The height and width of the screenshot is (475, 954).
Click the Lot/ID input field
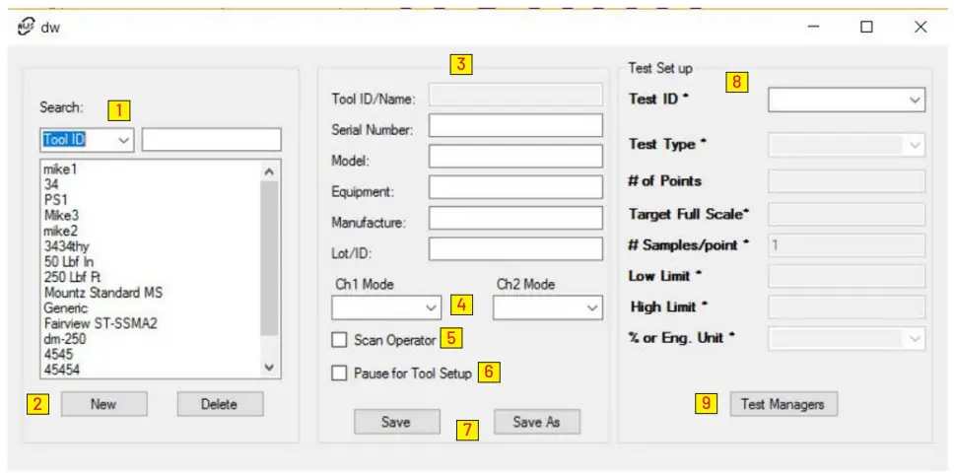point(515,249)
